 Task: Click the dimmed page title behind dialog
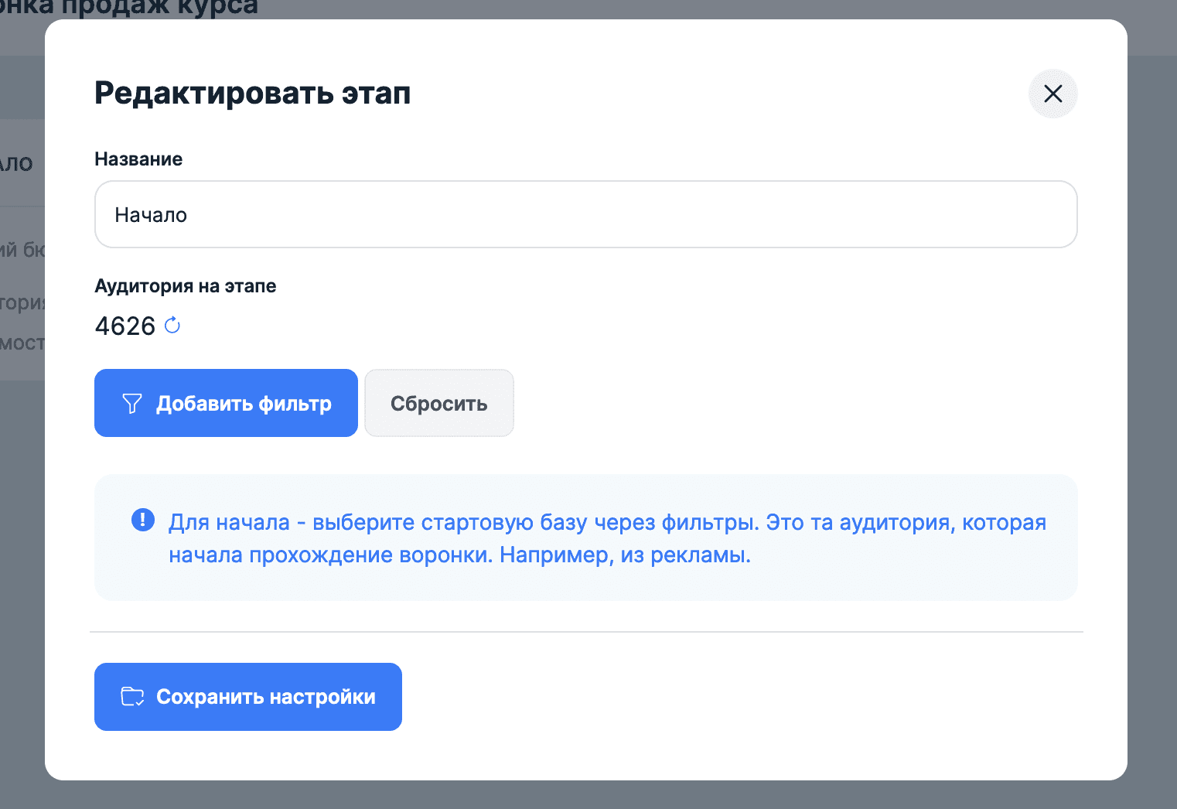point(131,8)
